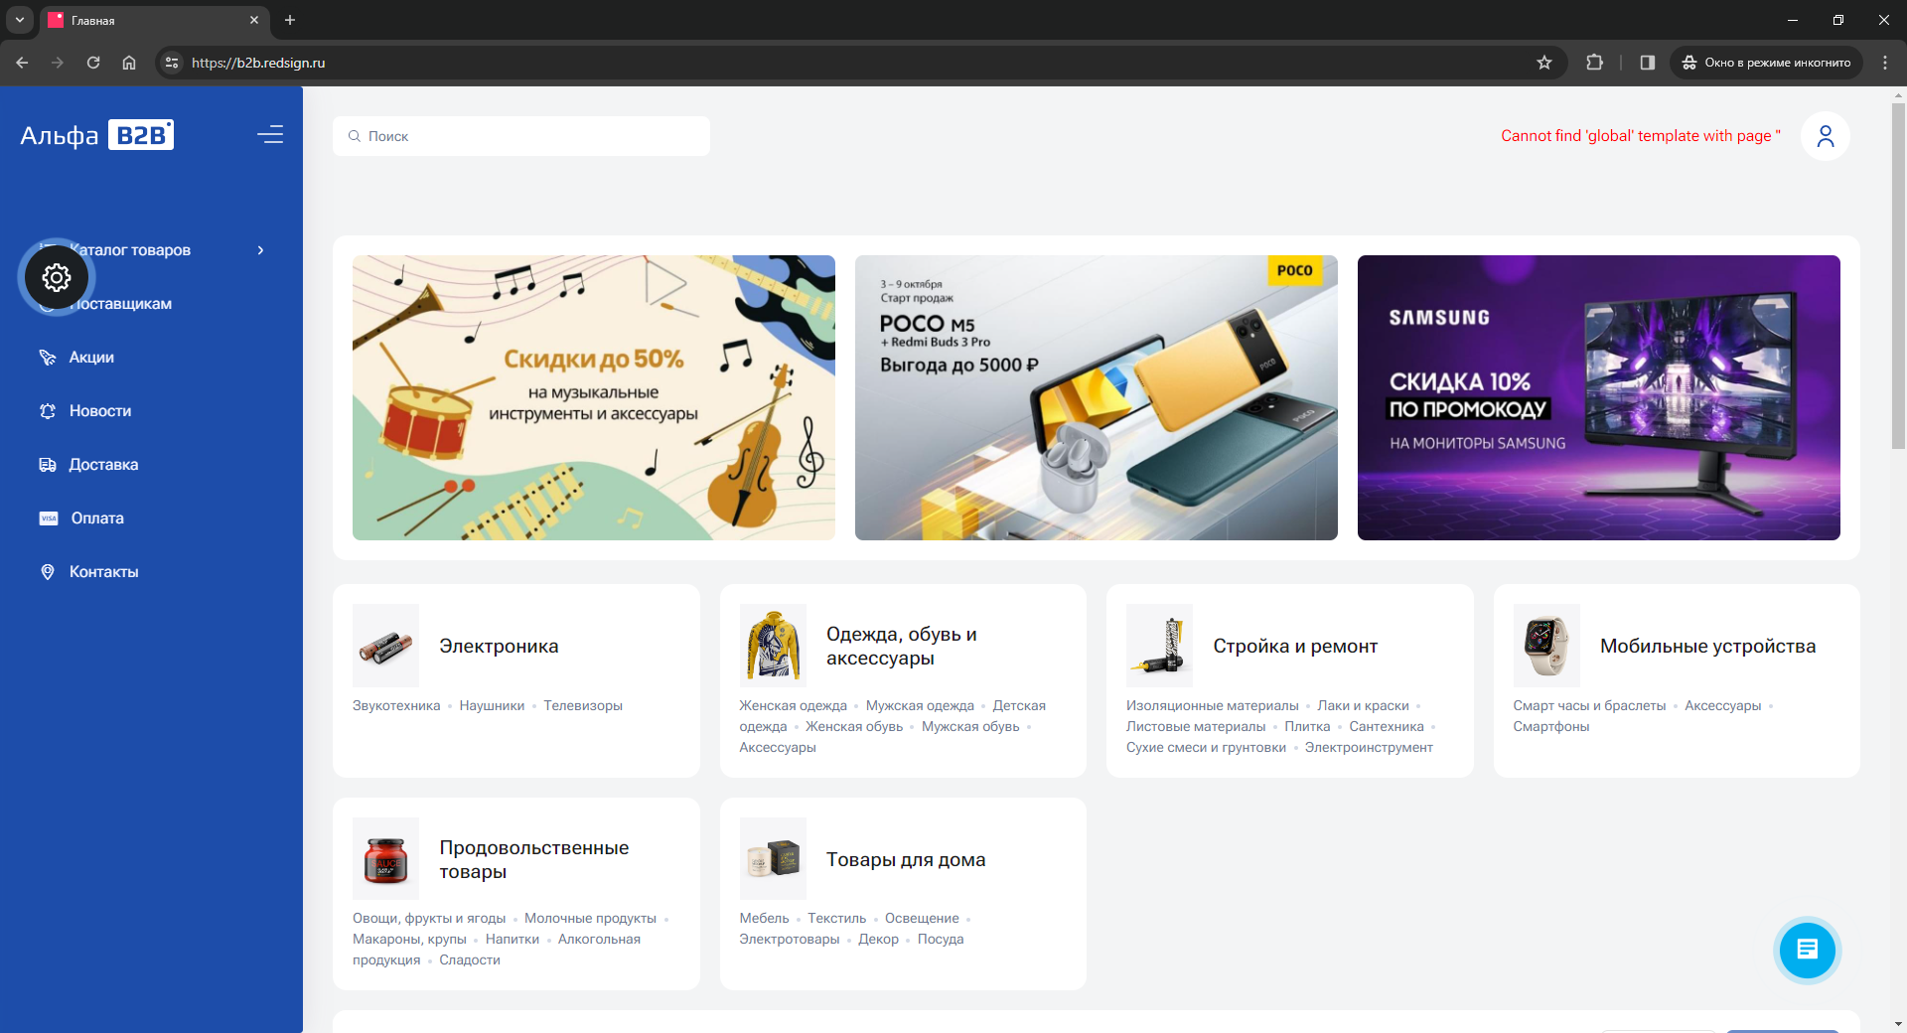Open Лаки и краски subcategory link
This screenshot has height=1033, width=1907.
[1363, 706]
